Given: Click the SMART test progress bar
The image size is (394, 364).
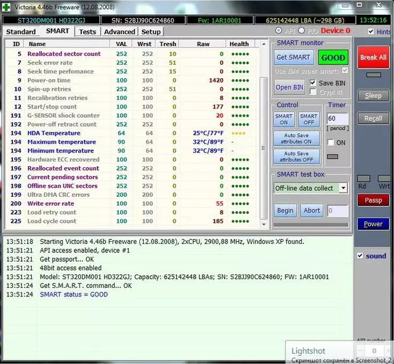Looking at the screenshot, I should [x=311, y=225].
